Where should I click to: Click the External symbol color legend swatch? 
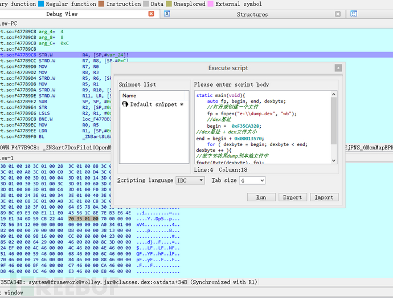[210, 4]
